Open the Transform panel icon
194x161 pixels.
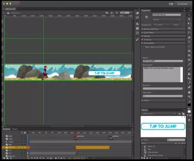pyautogui.click(x=137, y=33)
